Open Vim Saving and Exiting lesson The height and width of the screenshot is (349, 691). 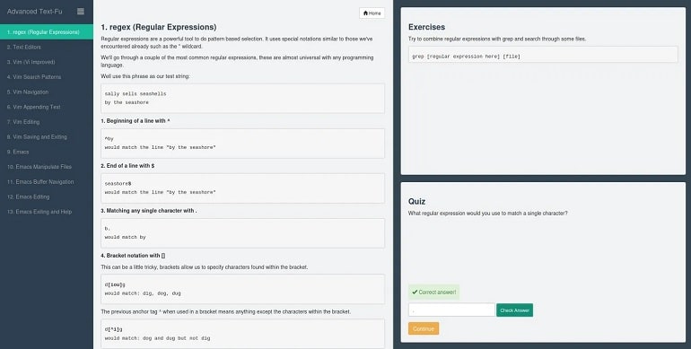(x=47, y=137)
